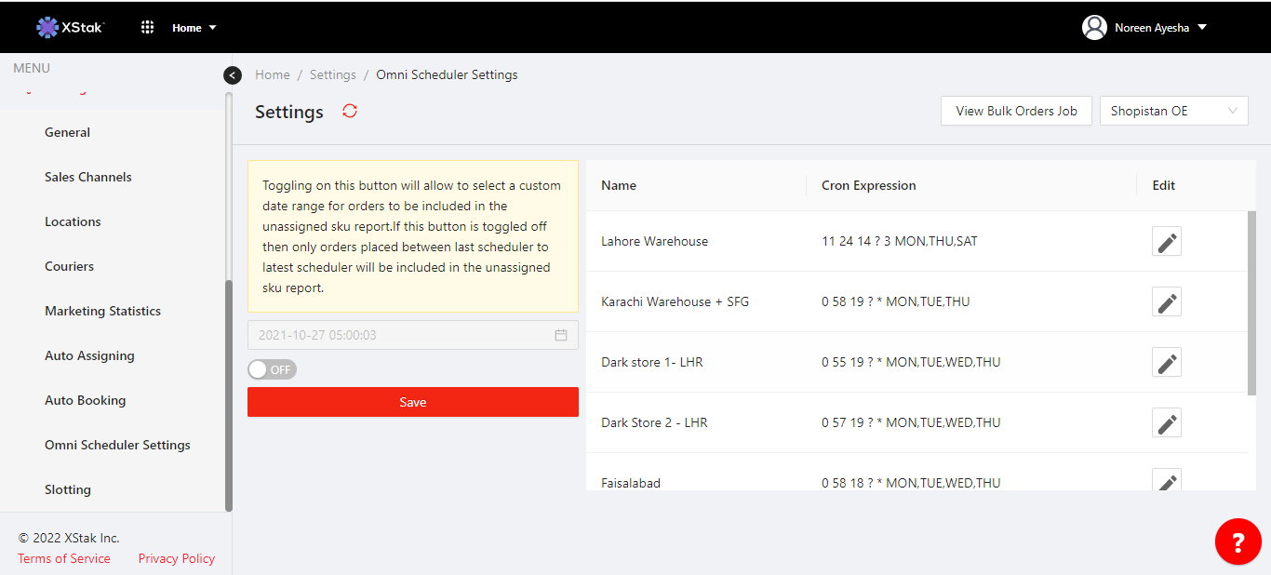
Task: Open the apps grid icon in the top bar
Action: pos(147,27)
